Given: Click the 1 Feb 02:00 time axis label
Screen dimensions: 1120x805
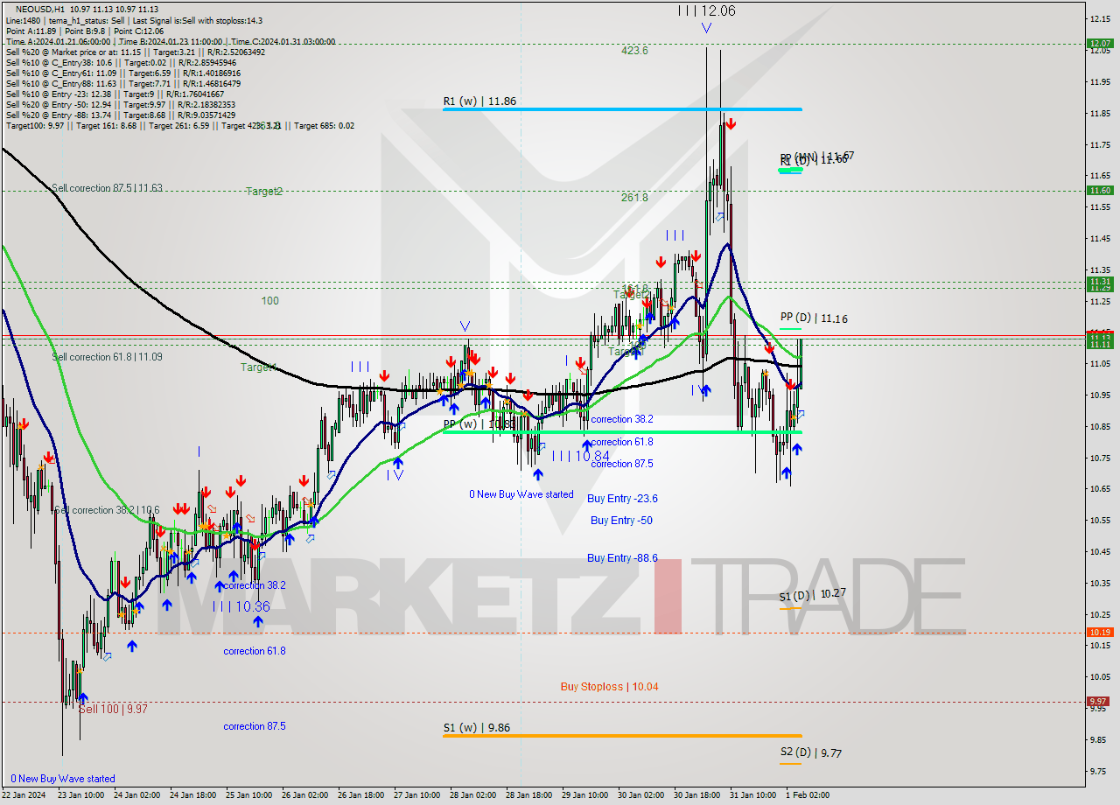Looking at the screenshot, I should pyautogui.click(x=808, y=795).
